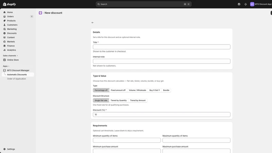Choose Single flat rate structure
This screenshot has width=272, height=153.
click(x=101, y=100)
